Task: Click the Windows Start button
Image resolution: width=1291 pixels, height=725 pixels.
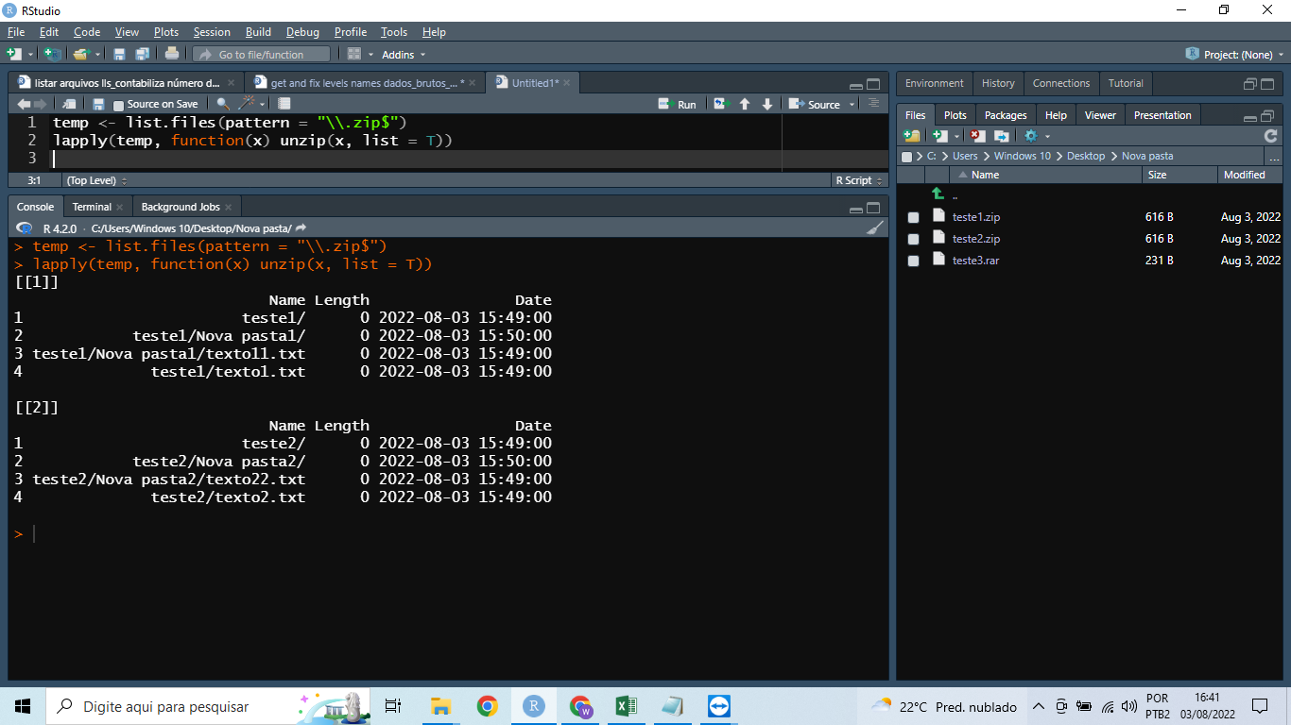Action: (x=23, y=706)
